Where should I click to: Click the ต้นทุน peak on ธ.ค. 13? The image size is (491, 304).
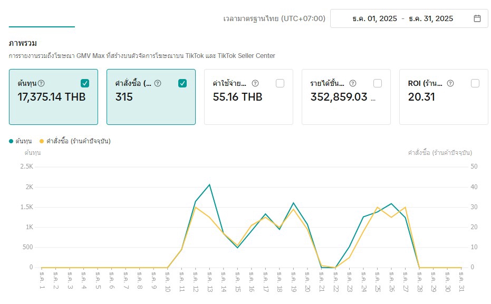click(209, 184)
